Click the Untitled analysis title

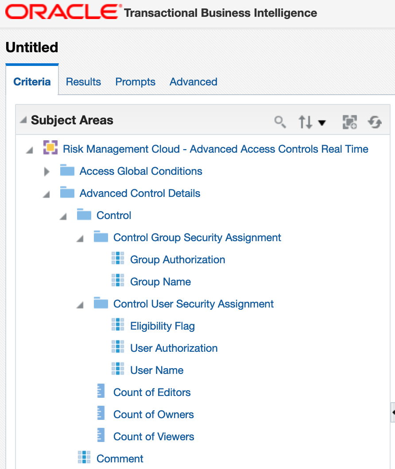(32, 47)
